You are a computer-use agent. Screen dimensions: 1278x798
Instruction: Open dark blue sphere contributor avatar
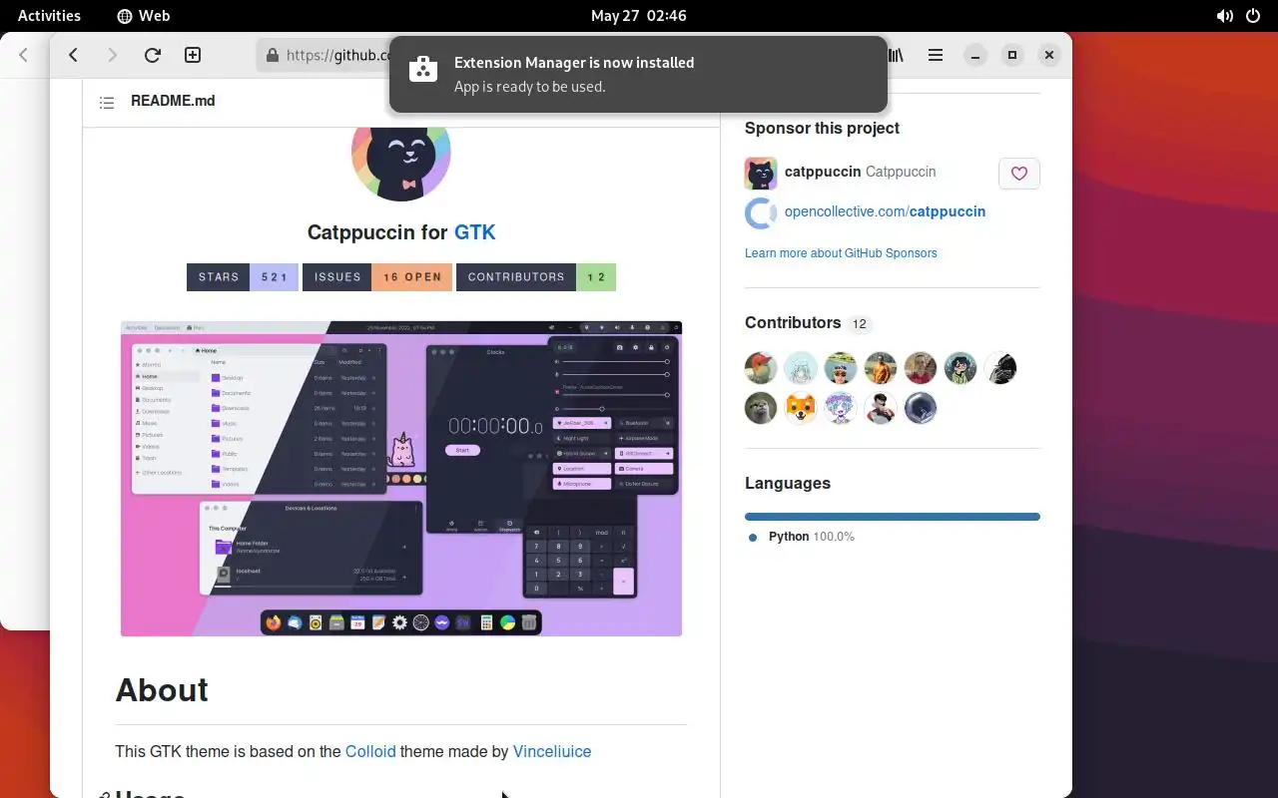coord(921,408)
